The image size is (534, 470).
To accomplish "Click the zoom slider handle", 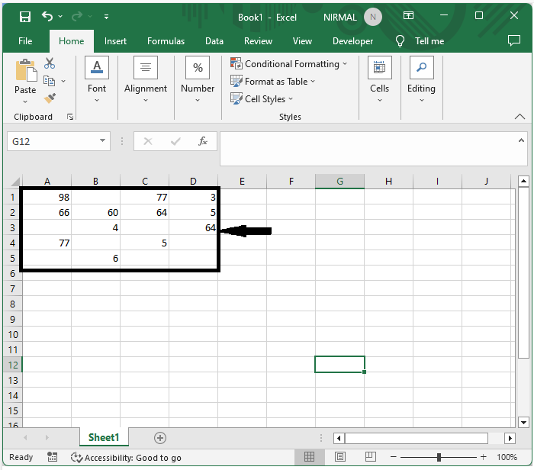I will coord(439,457).
